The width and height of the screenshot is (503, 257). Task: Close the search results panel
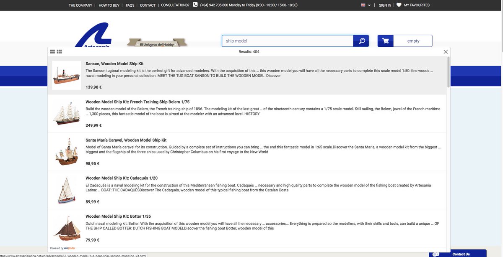(x=446, y=52)
